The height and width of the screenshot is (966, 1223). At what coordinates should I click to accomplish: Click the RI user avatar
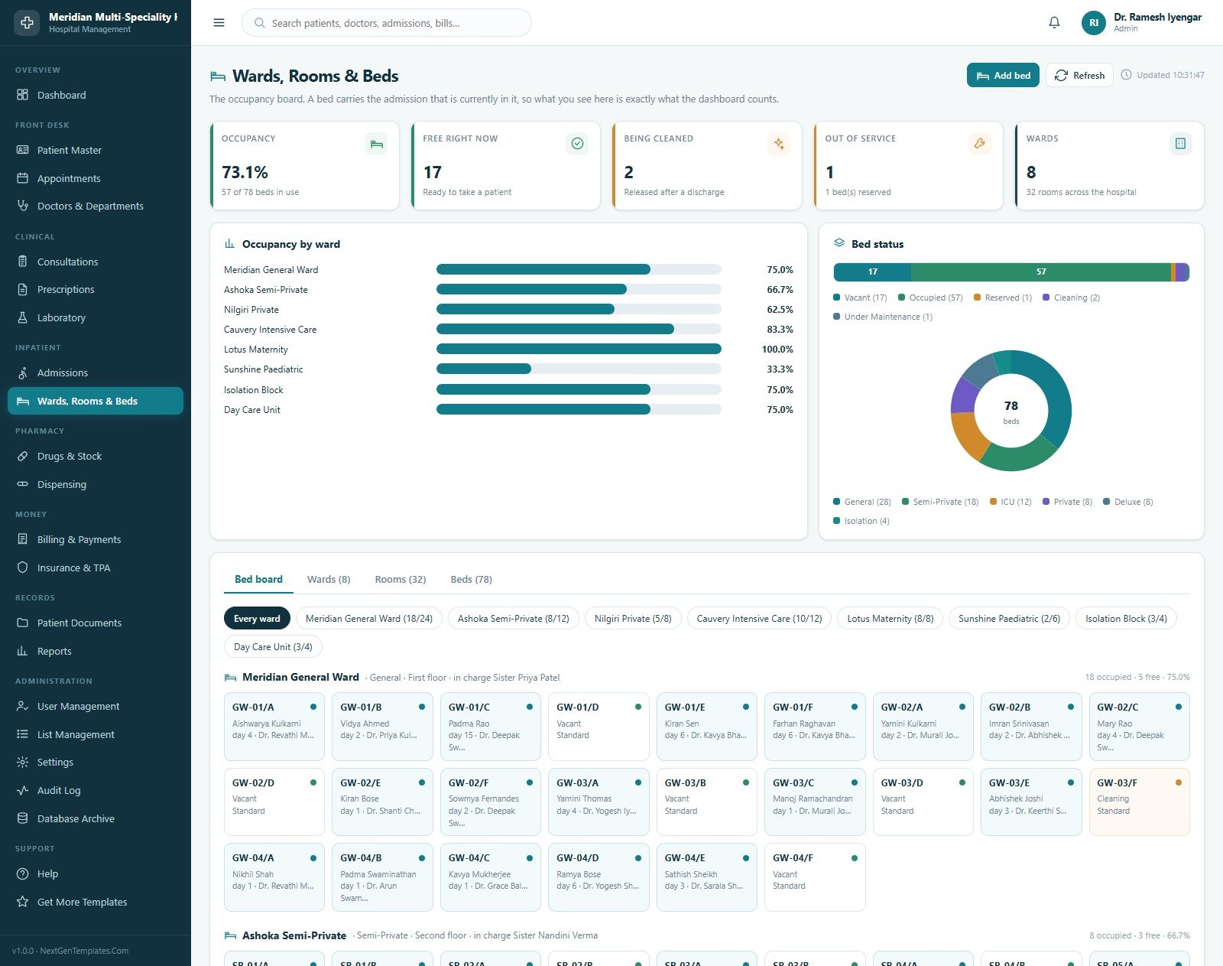pyautogui.click(x=1094, y=23)
